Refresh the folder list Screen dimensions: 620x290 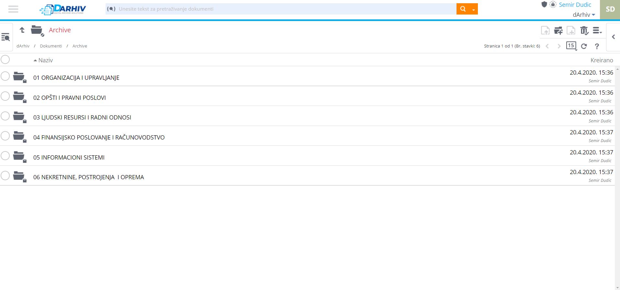pos(584,46)
